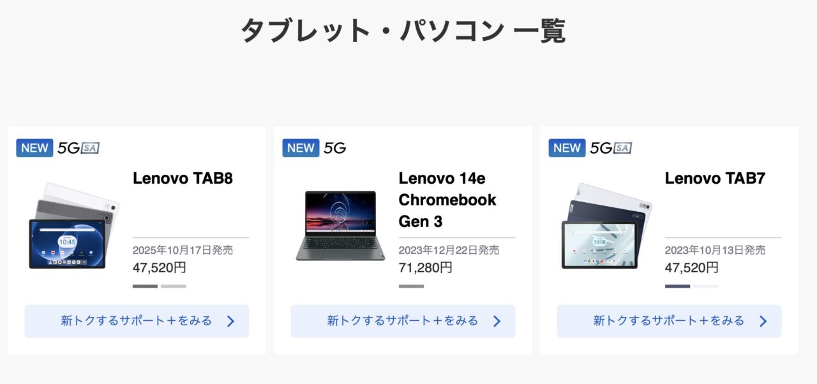This screenshot has height=384, width=817.
Task: Open 新トクするサポート+ for Lenovo TAB7
Action: (668, 321)
